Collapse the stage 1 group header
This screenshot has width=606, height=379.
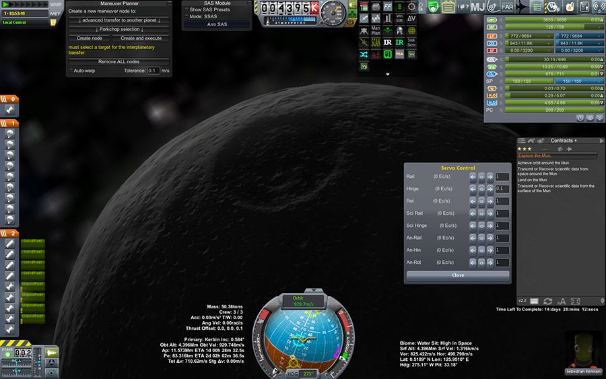click(9, 123)
